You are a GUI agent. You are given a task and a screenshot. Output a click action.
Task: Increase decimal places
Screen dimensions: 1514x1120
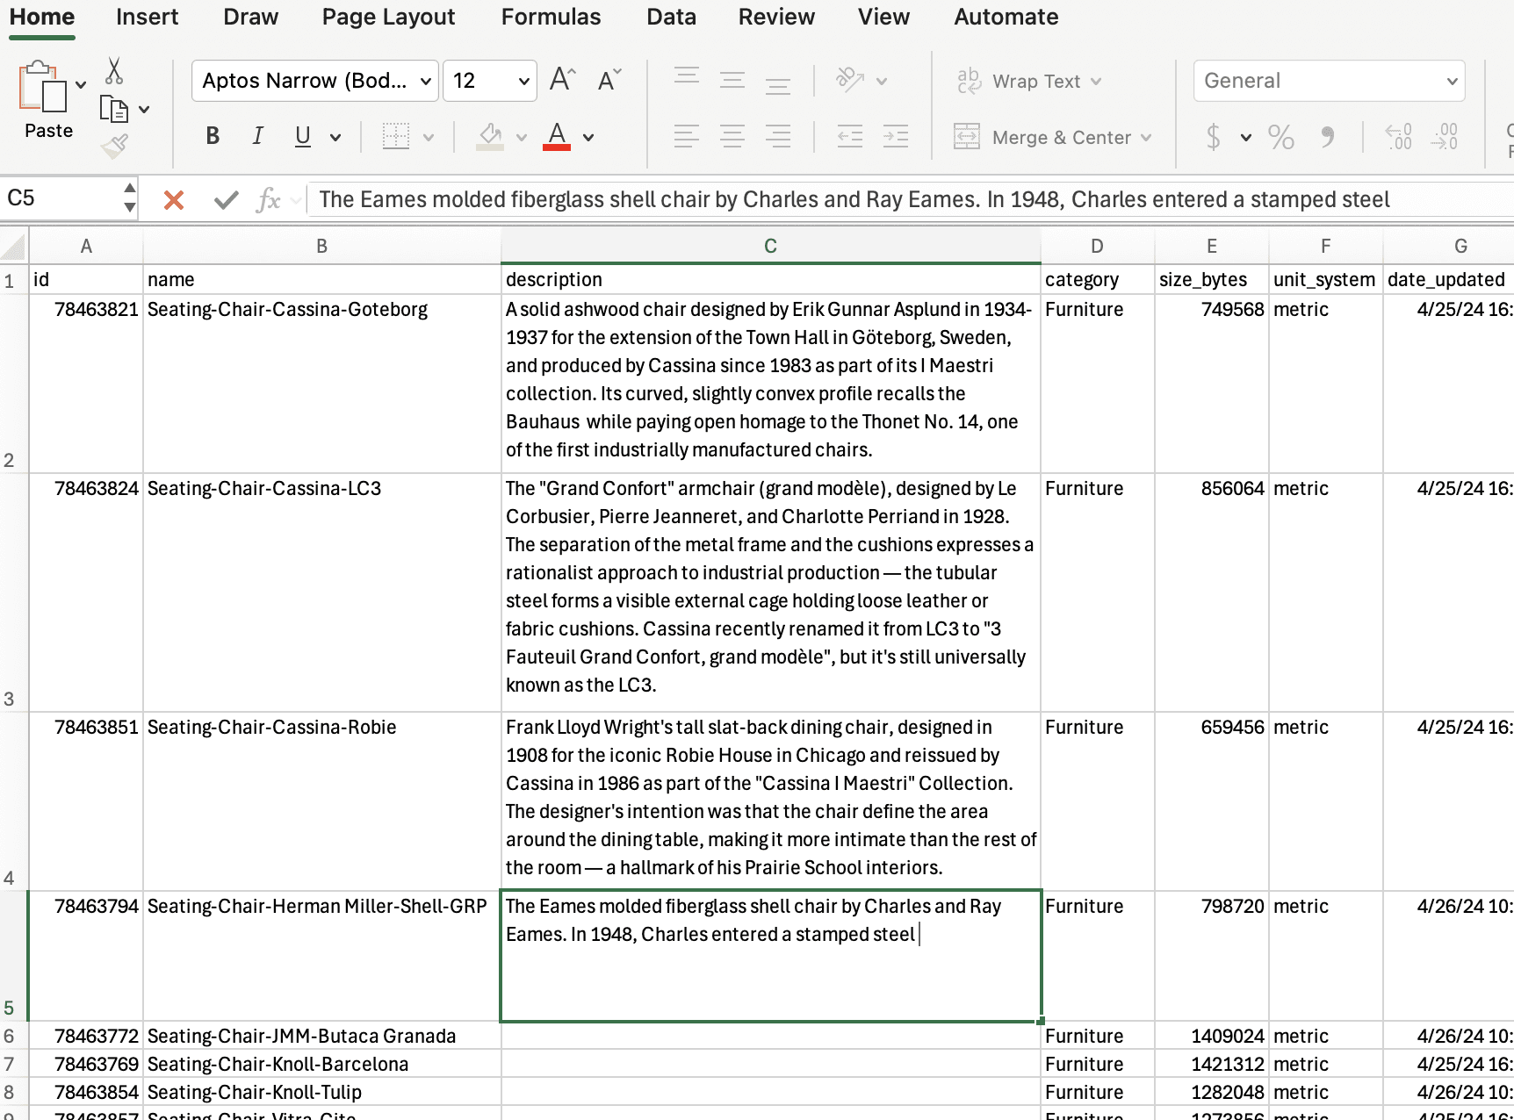click(x=1398, y=137)
